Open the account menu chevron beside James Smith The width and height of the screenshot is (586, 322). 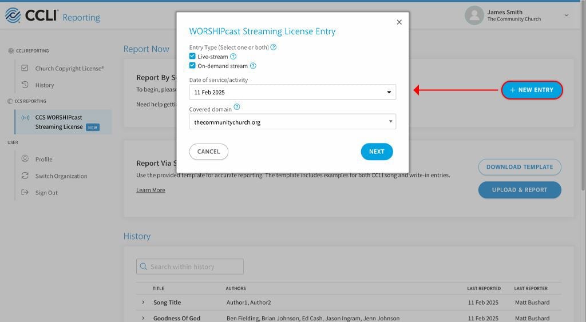566,15
